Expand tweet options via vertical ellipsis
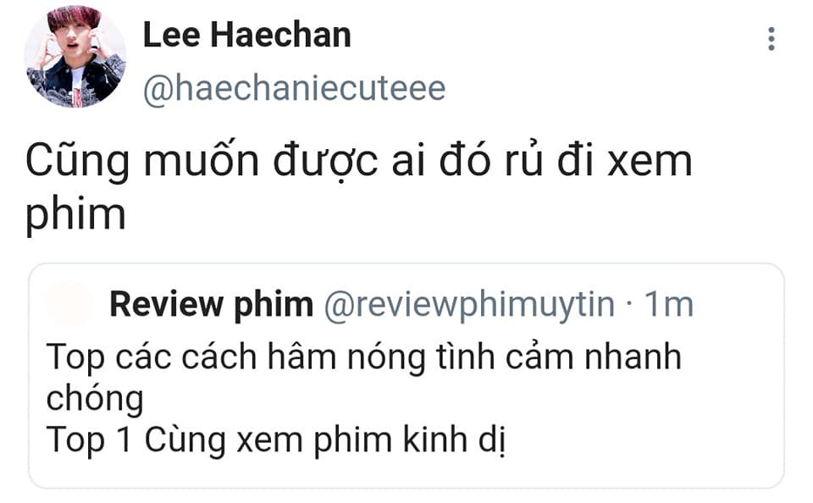This screenshot has width=813, height=503. [x=772, y=39]
